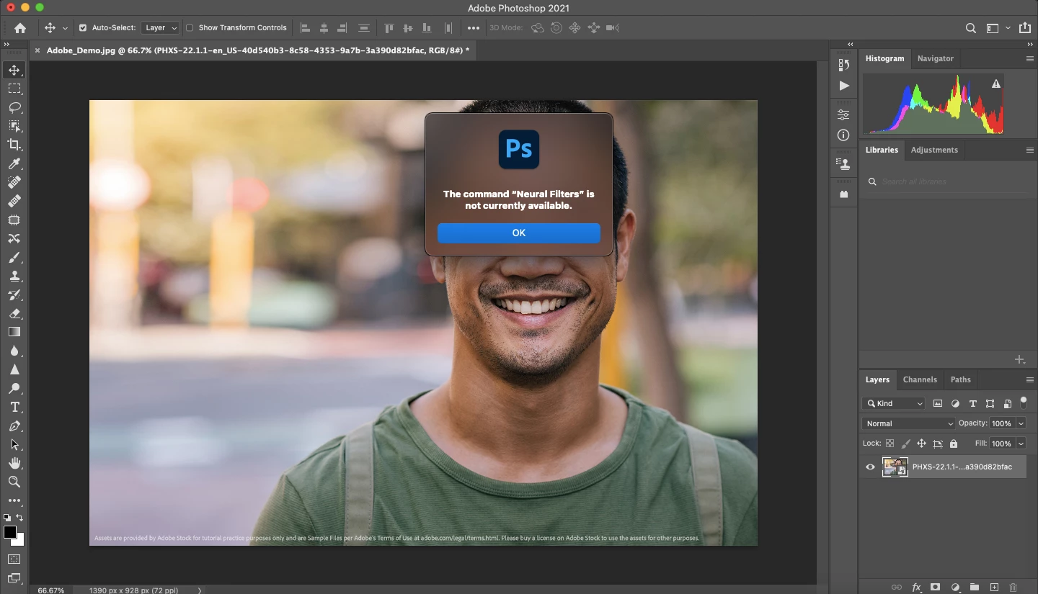Expand the layer Opacity dropdown arrow

[x=1021, y=423]
